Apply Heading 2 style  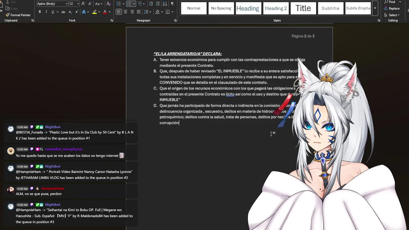pyautogui.click(x=276, y=8)
